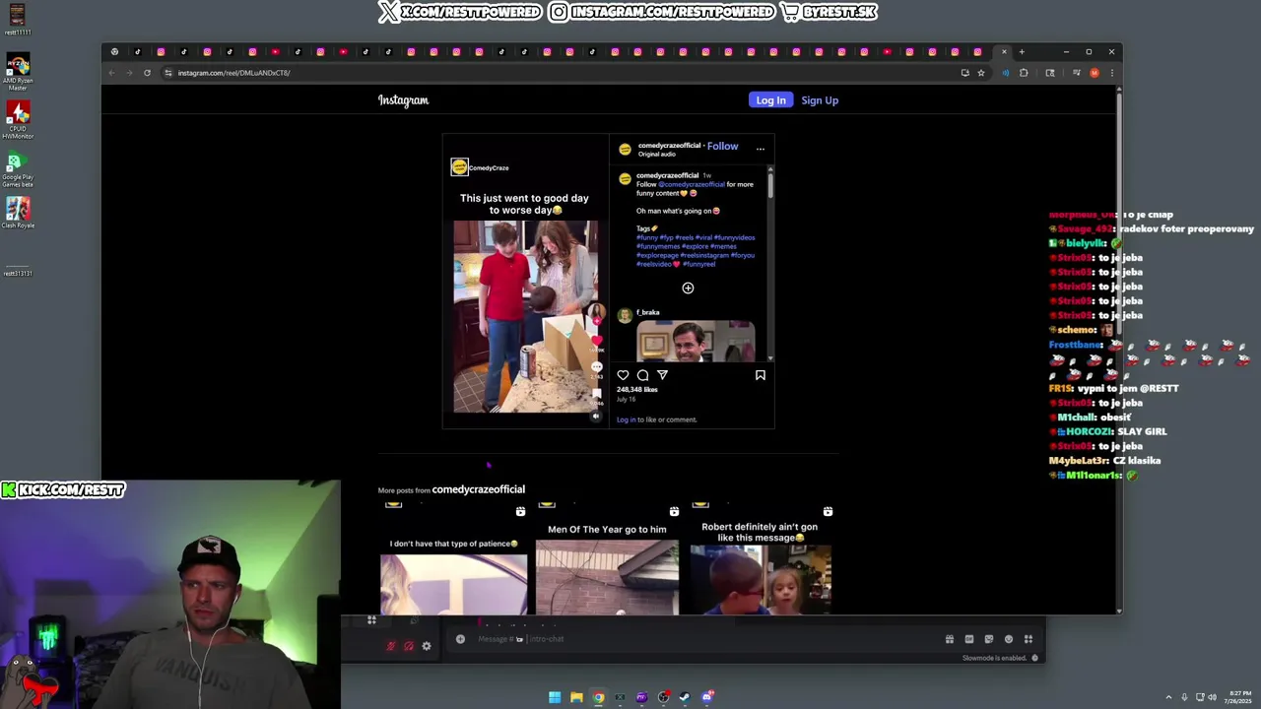Like the reel with the heart icon
Viewport: 1261px width, 709px height.
click(623, 375)
